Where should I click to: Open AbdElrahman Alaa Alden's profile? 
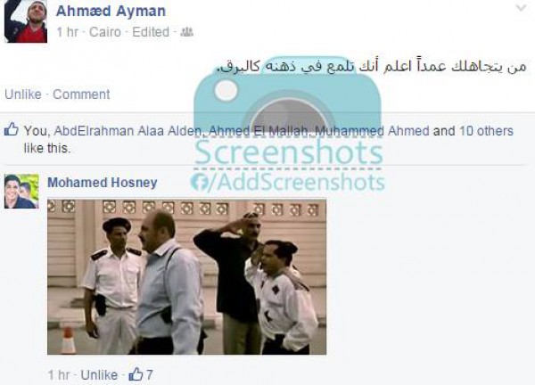128,131
